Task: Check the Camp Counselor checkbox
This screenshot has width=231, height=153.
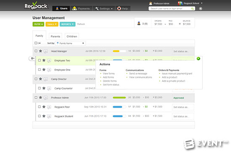Action: pos(39,88)
